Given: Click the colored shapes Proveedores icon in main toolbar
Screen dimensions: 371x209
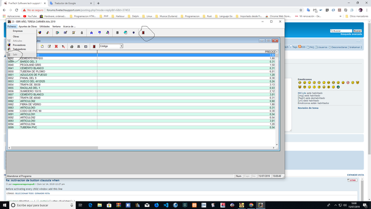Looking at the screenshot, I should point(40,33).
